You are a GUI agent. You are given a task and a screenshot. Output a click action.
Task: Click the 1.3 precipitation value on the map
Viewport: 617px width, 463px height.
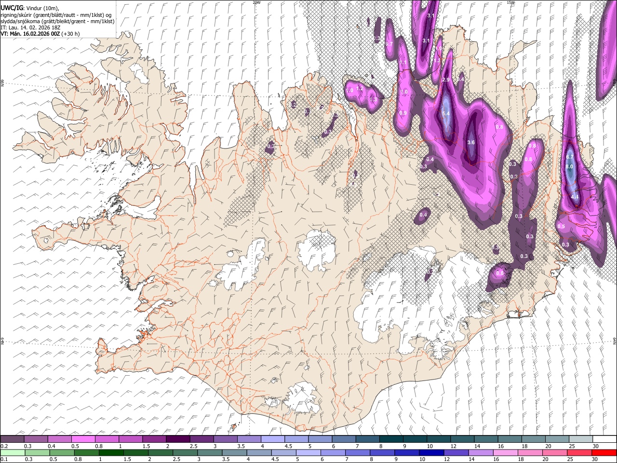pos(373,99)
